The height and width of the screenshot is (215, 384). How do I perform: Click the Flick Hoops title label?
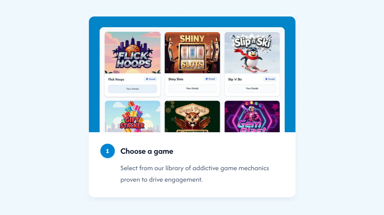click(x=116, y=79)
